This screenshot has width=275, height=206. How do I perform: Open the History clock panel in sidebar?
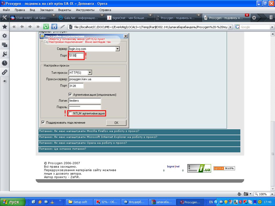point(5,63)
